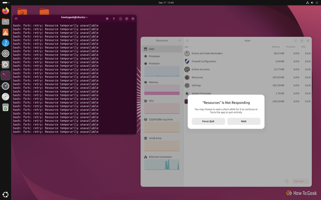Click the Activities pill in the top bar
This screenshot has height=200, width=321.
(x=5, y=2)
